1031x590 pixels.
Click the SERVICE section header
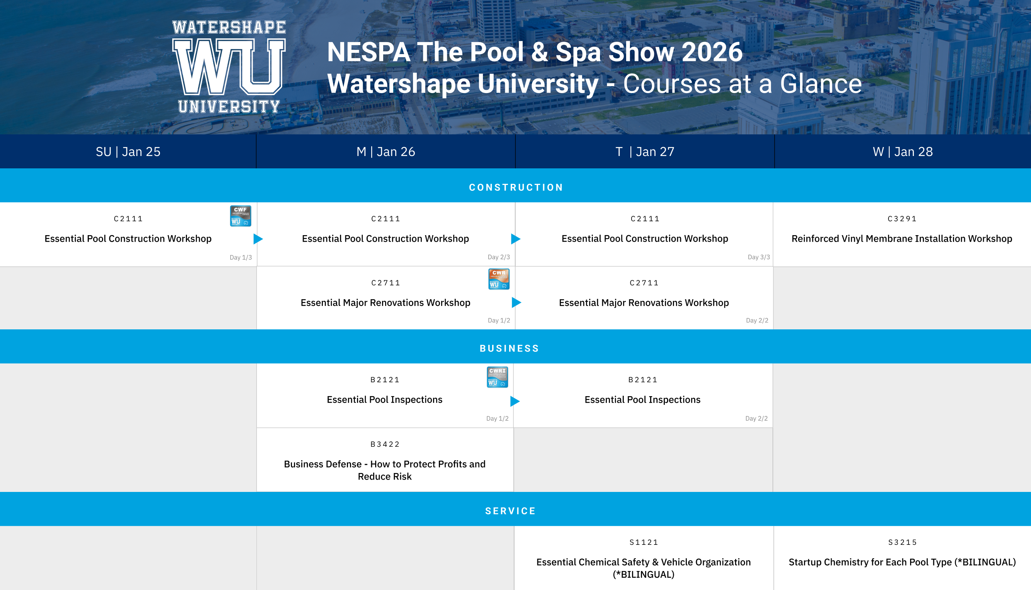(510, 511)
